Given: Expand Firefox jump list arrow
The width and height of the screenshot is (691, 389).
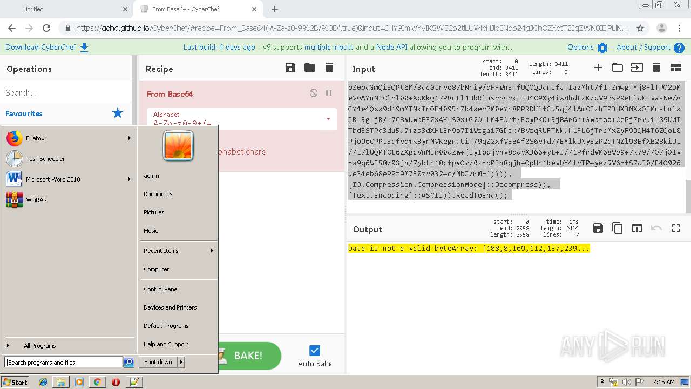Looking at the screenshot, I should 129,138.
